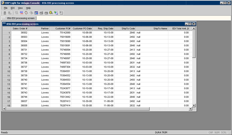Click the vertical scrollbar up arrow

194,28
